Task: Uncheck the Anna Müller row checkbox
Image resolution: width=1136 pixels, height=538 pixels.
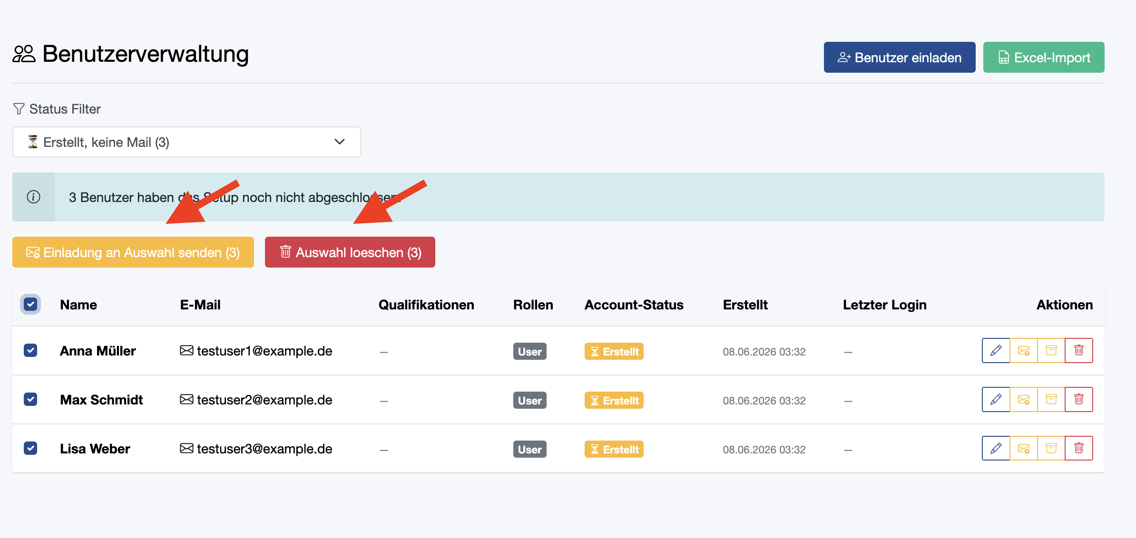Action: [30, 351]
